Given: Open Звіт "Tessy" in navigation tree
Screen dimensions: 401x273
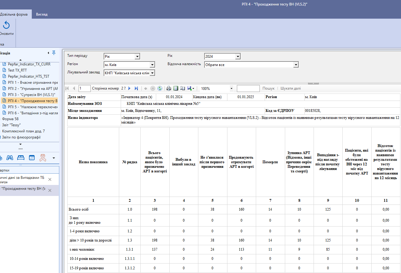Looking at the screenshot, I should pos(11,125).
